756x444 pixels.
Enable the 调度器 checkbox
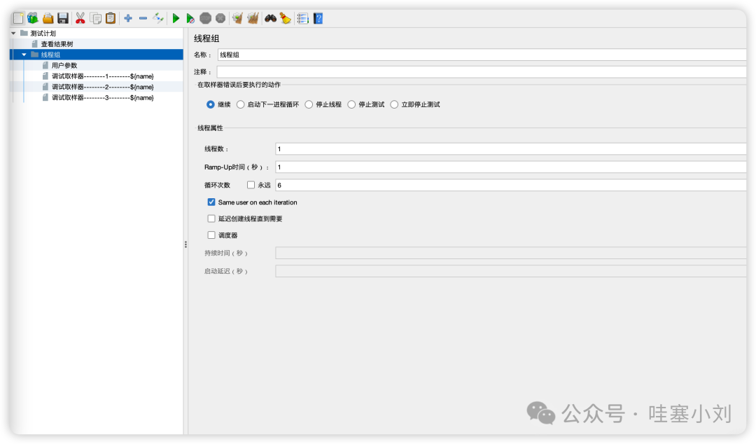pyautogui.click(x=211, y=235)
